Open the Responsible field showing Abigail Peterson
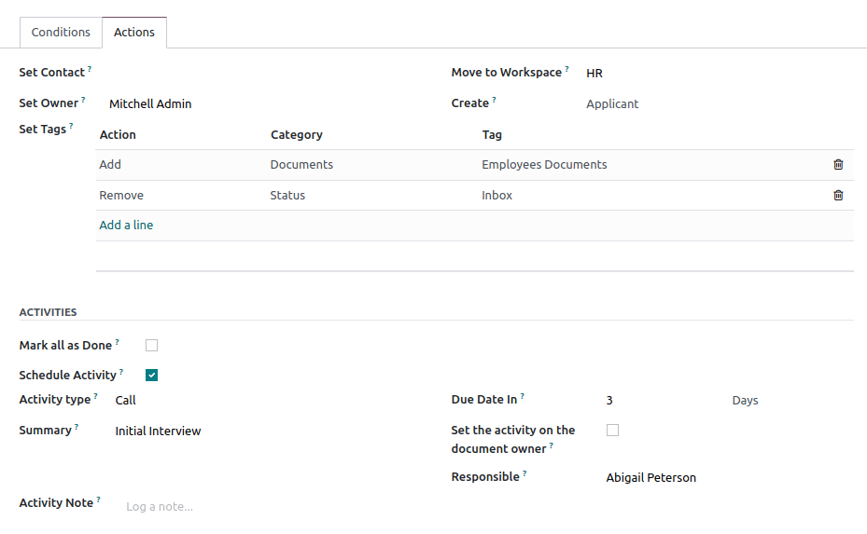867x534 pixels. tap(719, 478)
